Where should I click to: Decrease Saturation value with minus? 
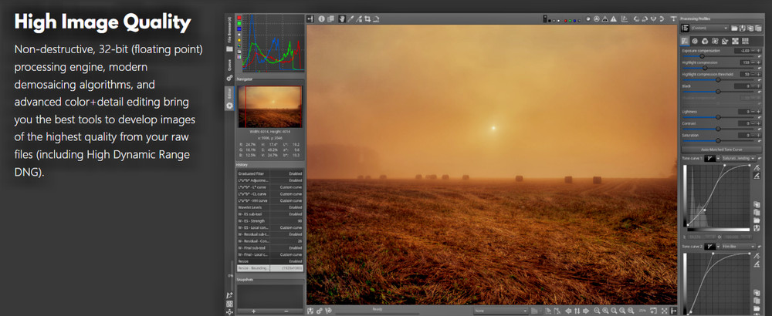coord(753,135)
